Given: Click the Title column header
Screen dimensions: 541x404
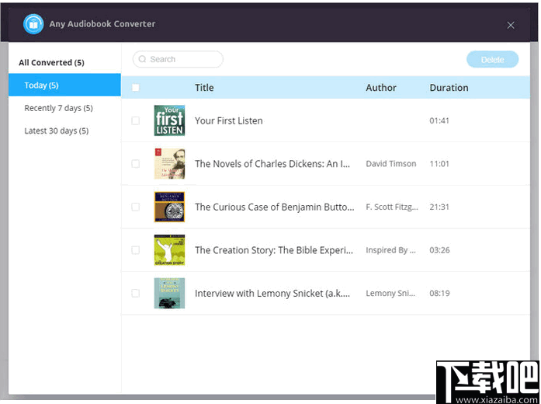Looking at the screenshot, I should (x=204, y=88).
